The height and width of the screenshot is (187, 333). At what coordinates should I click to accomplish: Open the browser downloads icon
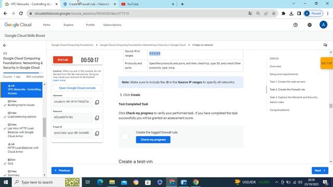pyautogui.click(x=291, y=14)
